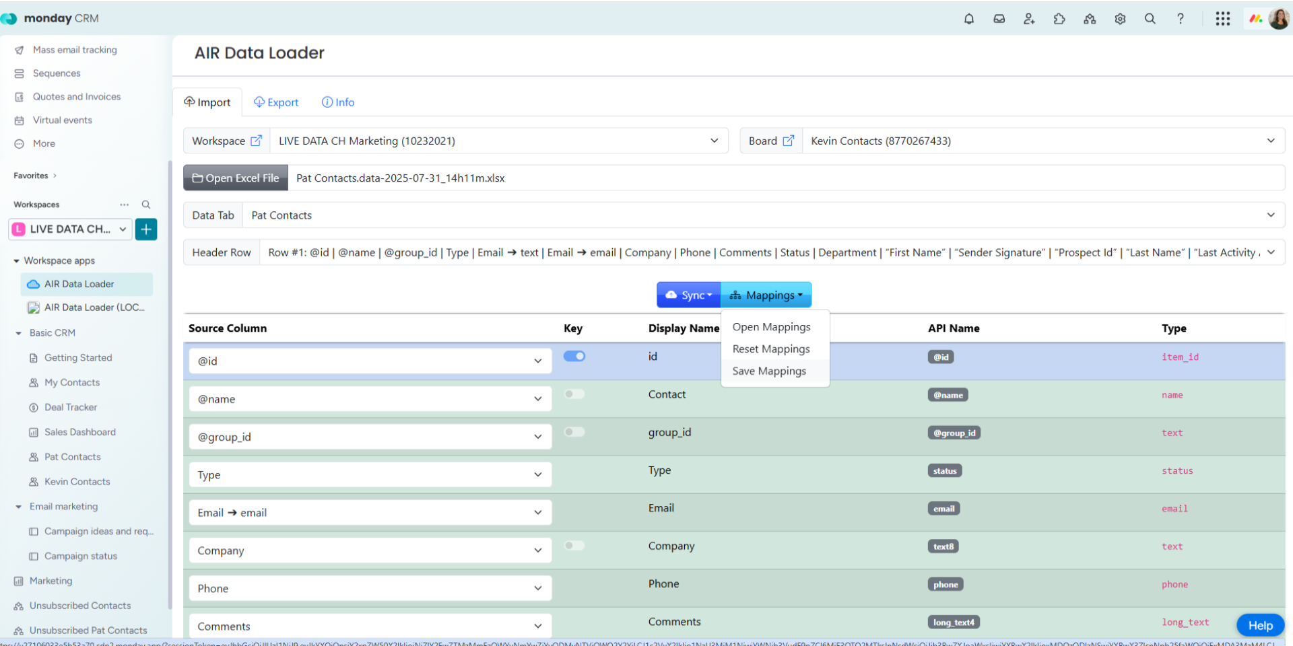Open the @name source column dropdown
1293x646 pixels.
point(370,399)
